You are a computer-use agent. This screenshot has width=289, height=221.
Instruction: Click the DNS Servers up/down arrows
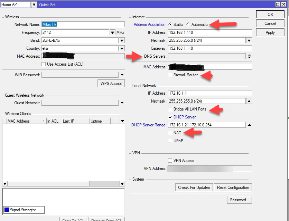(x=249, y=56)
